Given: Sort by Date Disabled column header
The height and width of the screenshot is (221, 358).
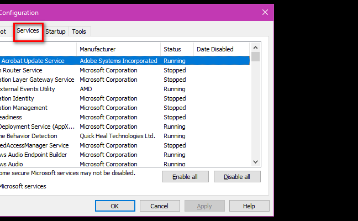Looking at the screenshot, I should [222, 49].
